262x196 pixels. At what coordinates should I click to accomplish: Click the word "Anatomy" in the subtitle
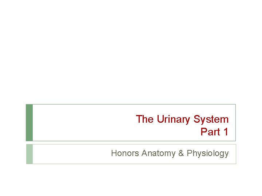pyautogui.click(x=158, y=153)
